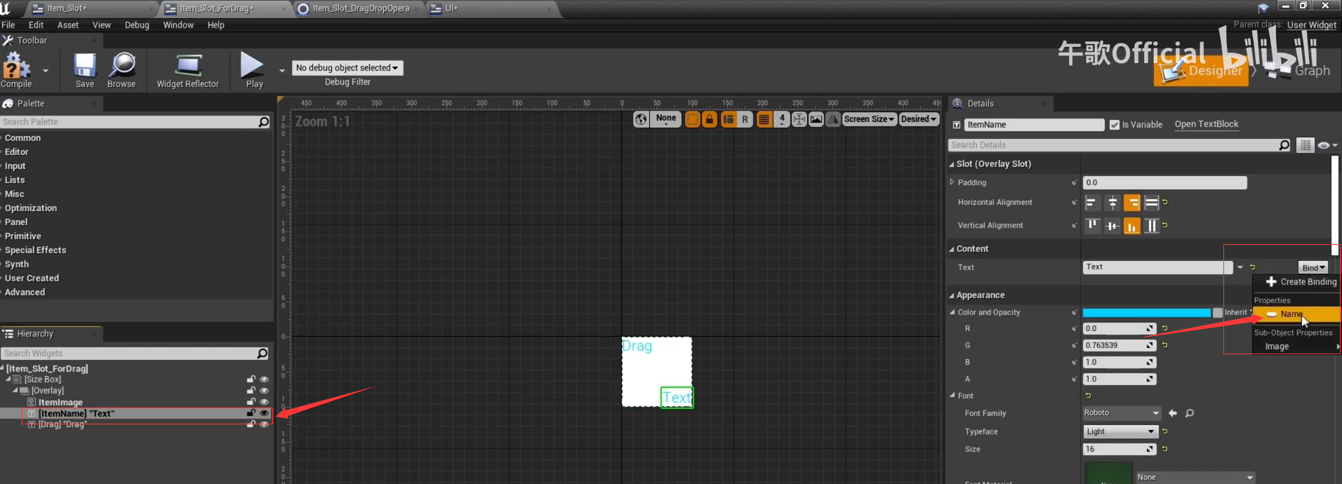Set horizontal alignment to center
Image resolution: width=1342 pixels, height=484 pixels.
[1112, 203]
